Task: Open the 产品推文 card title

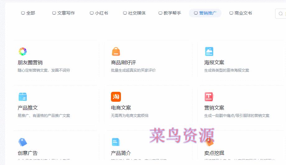Action: click(28, 108)
